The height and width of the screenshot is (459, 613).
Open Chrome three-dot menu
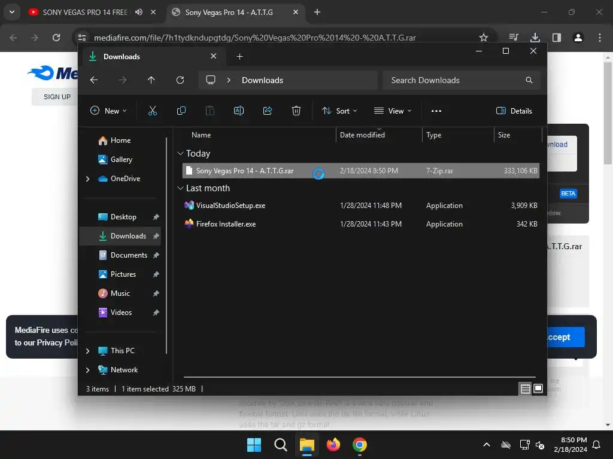[x=600, y=38]
